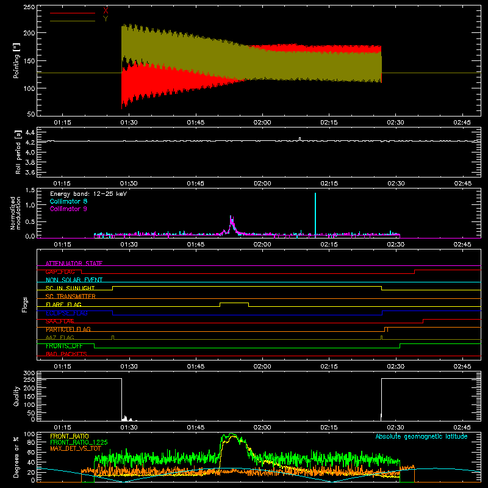488x488 pixels.
Task: Click the 'Absolute geomagnetic latitude' label
Action: [422, 436]
